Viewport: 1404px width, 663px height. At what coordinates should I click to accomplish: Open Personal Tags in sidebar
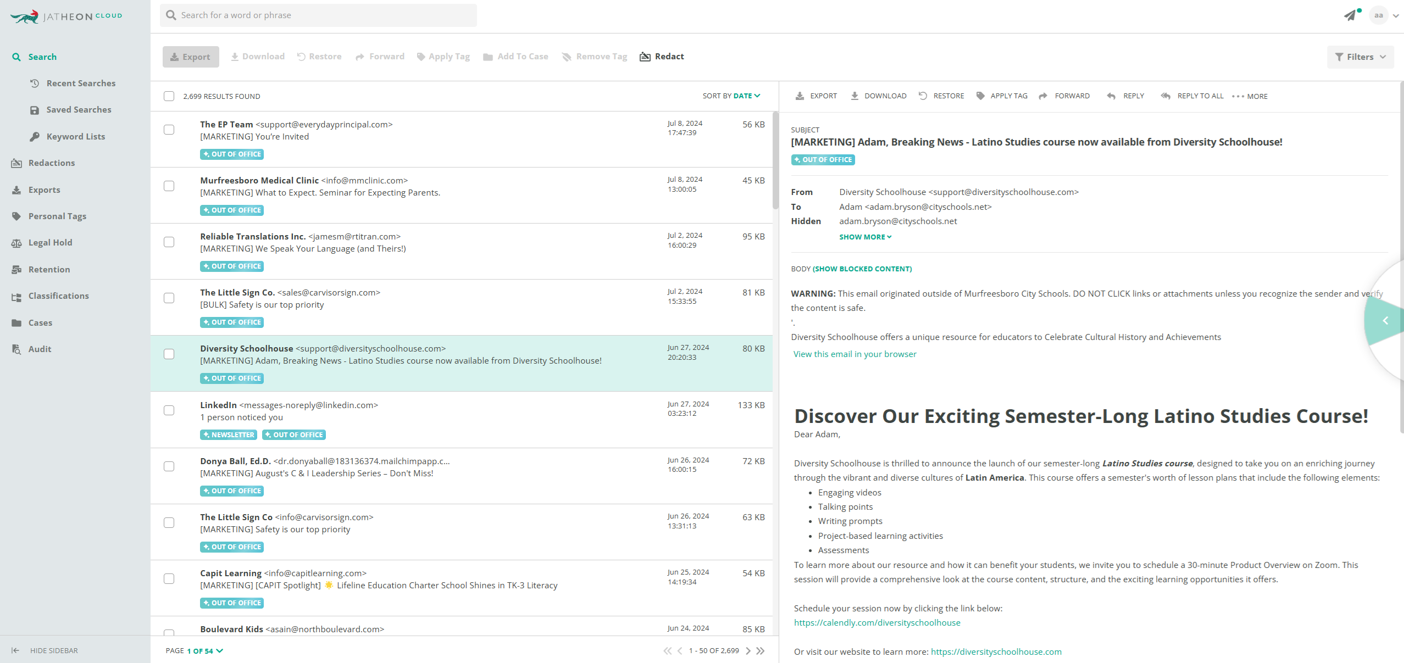click(57, 216)
